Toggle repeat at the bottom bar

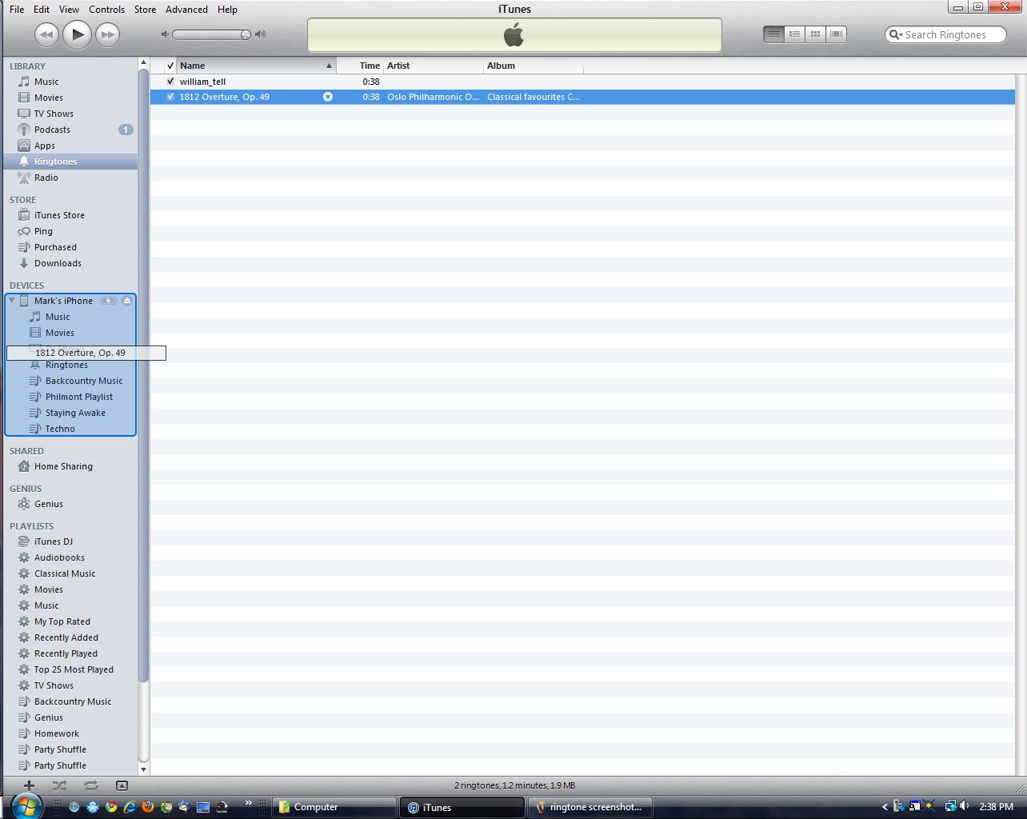click(x=90, y=785)
